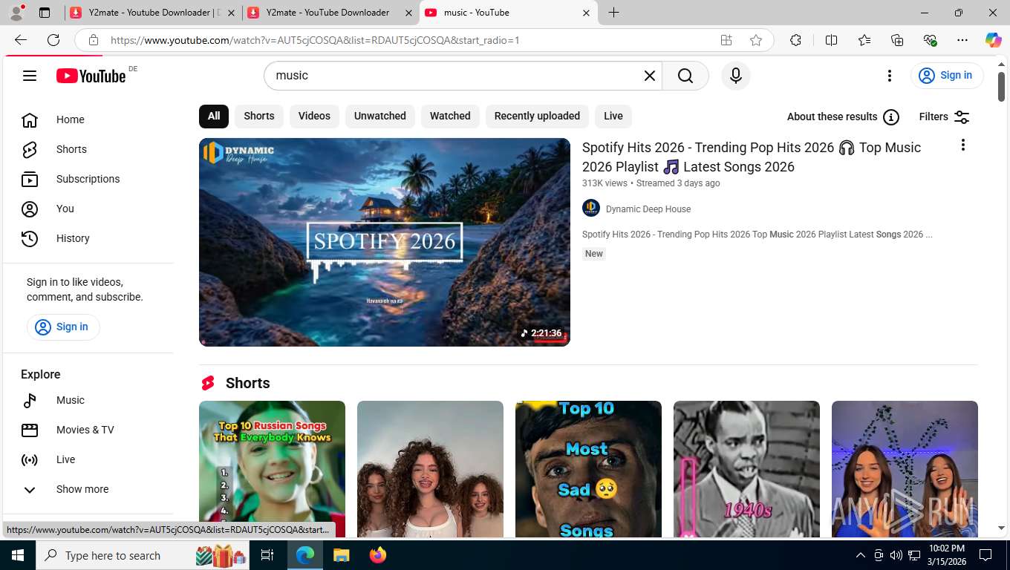This screenshot has height=570, width=1010.
Task: Open browser Collections icon
Action: [897, 40]
